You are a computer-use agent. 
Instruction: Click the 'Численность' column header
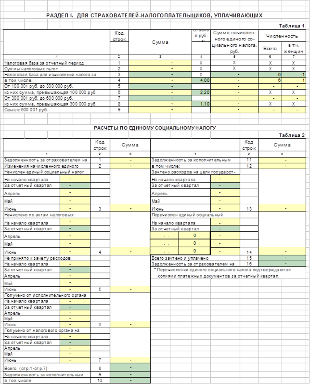click(282, 36)
